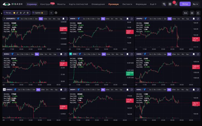
Task: Open the layout list menu icon
Action: pyautogui.click(x=192, y=13)
